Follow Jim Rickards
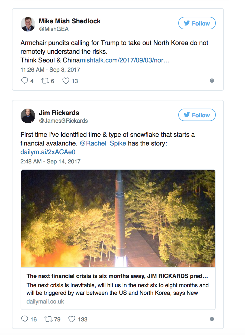This screenshot has height=335, width=245. 197,115
